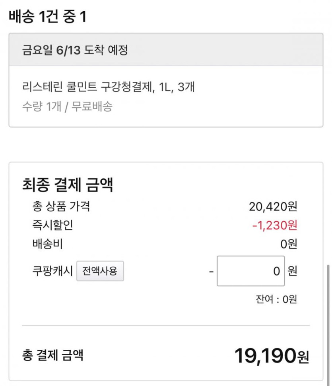Image resolution: width=332 pixels, height=386 pixels.
Task: Click the 금요일 6/13 도착 예정 header
Action: [75, 51]
